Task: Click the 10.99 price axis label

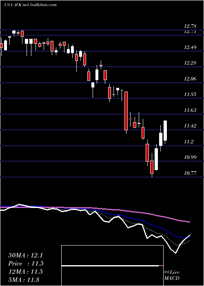Action: click(191, 157)
